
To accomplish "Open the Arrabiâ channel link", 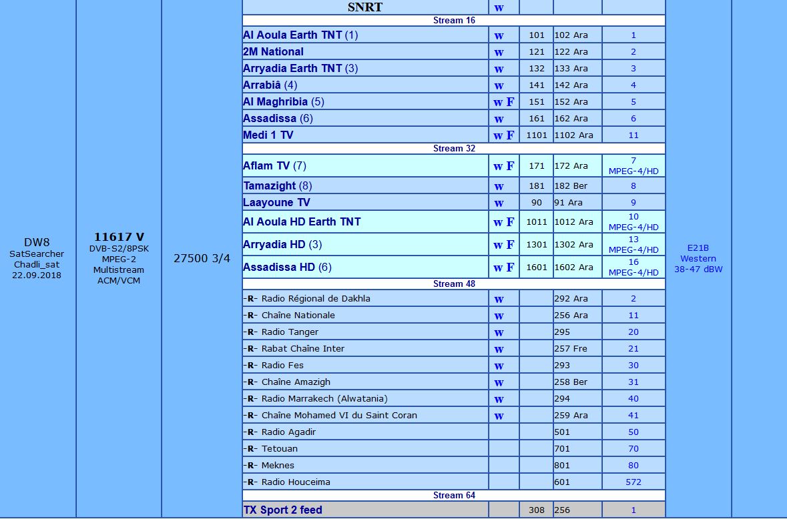I will pos(262,85).
